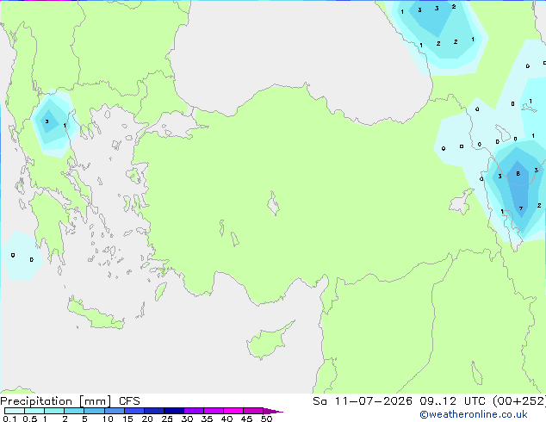The height and width of the screenshot is (422, 546).
Task: Click the '20' legend scale label
Action: [x=147, y=419]
